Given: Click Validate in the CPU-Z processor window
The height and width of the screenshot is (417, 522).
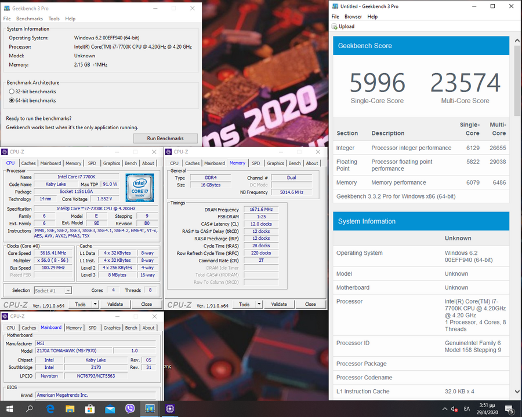Looking at the screenshot, I should [x=115, y=304].
